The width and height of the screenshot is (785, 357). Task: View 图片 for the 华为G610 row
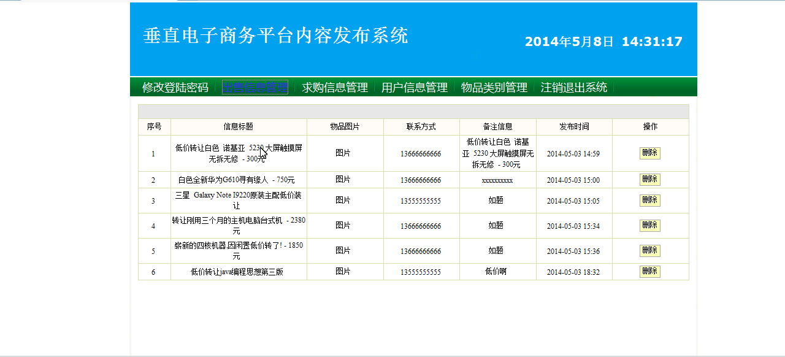[x=343, y=180]
